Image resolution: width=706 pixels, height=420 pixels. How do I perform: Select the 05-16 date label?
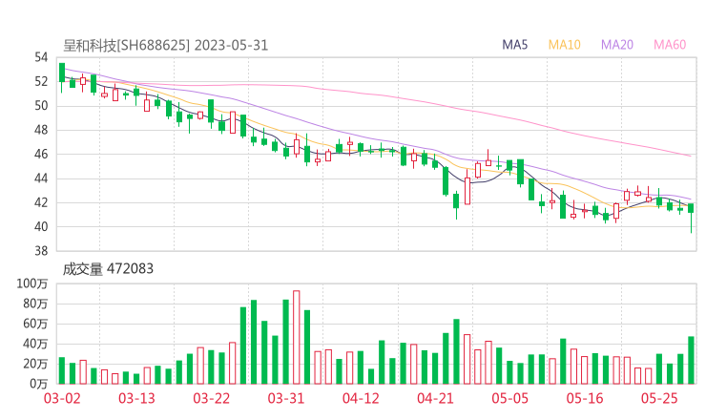click(x=585, y=398)
